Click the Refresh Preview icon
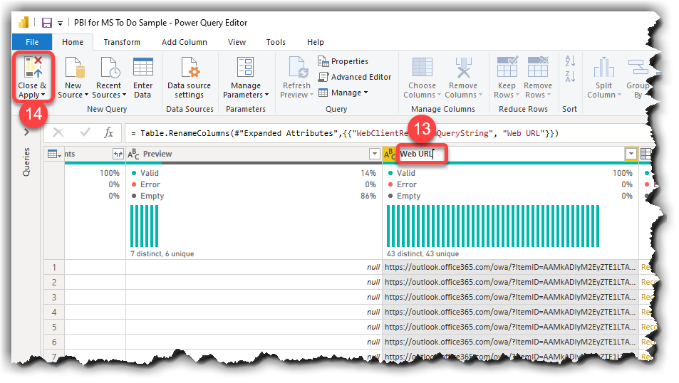 click(298, 68)
